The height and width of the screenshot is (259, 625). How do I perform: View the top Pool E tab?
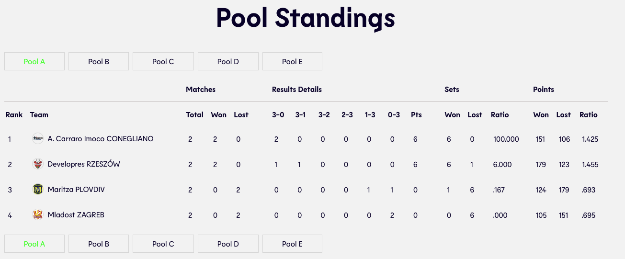[x=292, y=61]
